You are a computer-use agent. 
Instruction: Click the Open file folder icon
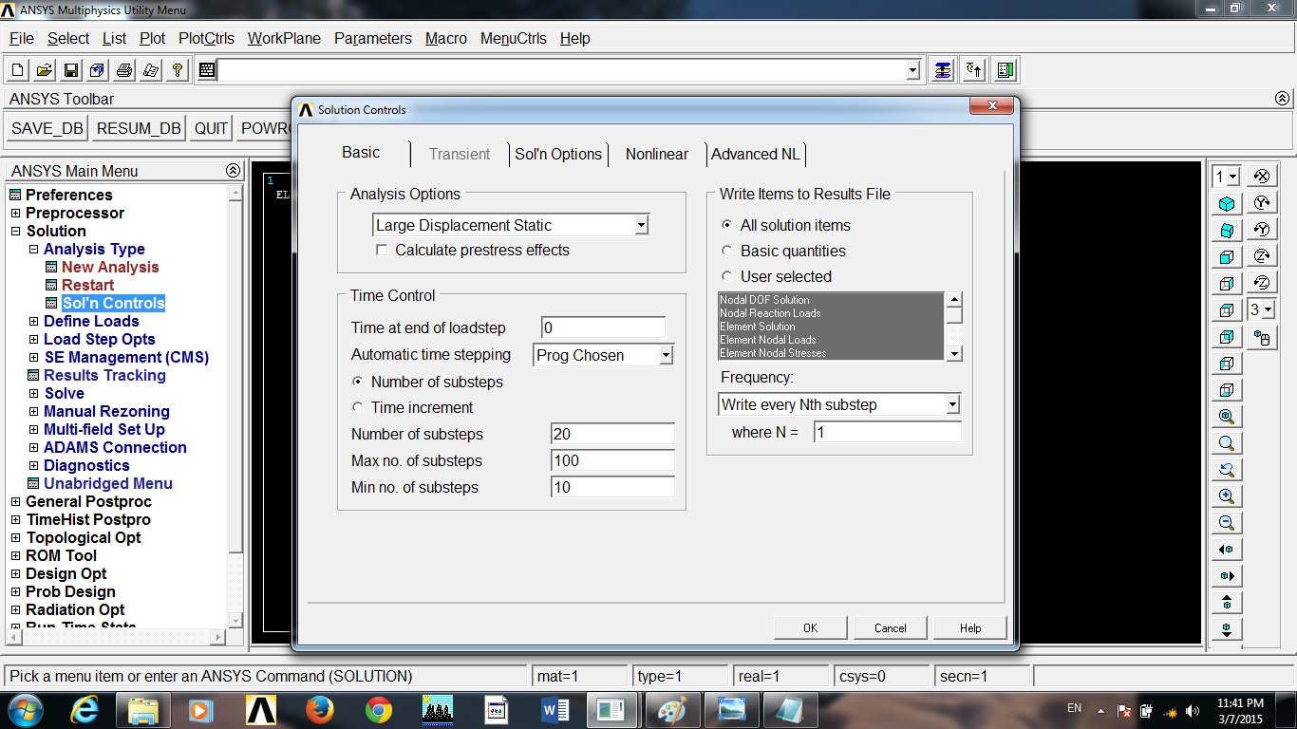[x=45, y=70]
